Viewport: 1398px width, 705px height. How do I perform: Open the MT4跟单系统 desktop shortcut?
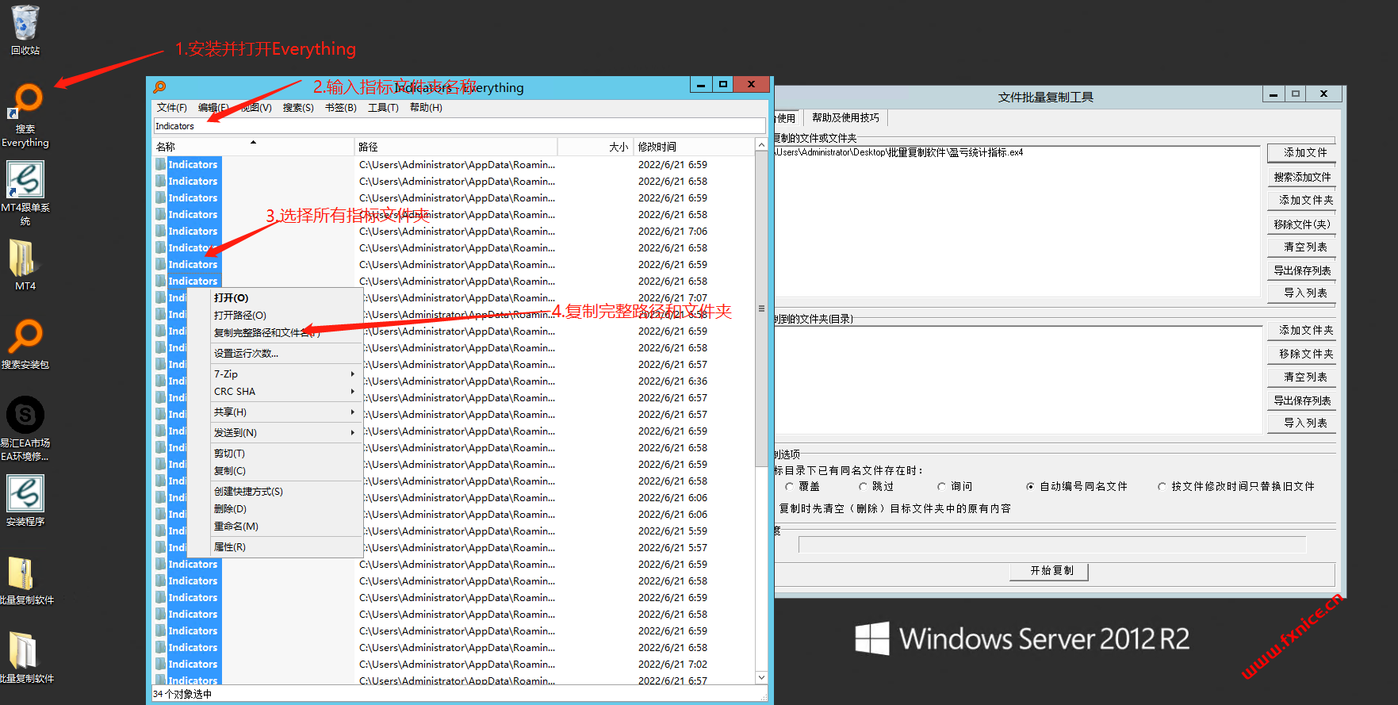pyautogui.click(x=25, y=193)
